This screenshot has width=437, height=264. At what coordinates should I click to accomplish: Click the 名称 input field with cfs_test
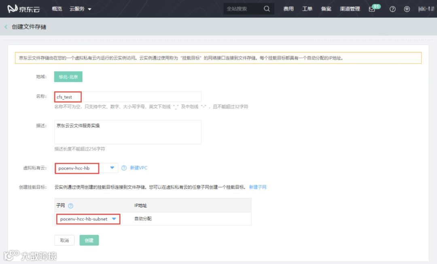127,97
